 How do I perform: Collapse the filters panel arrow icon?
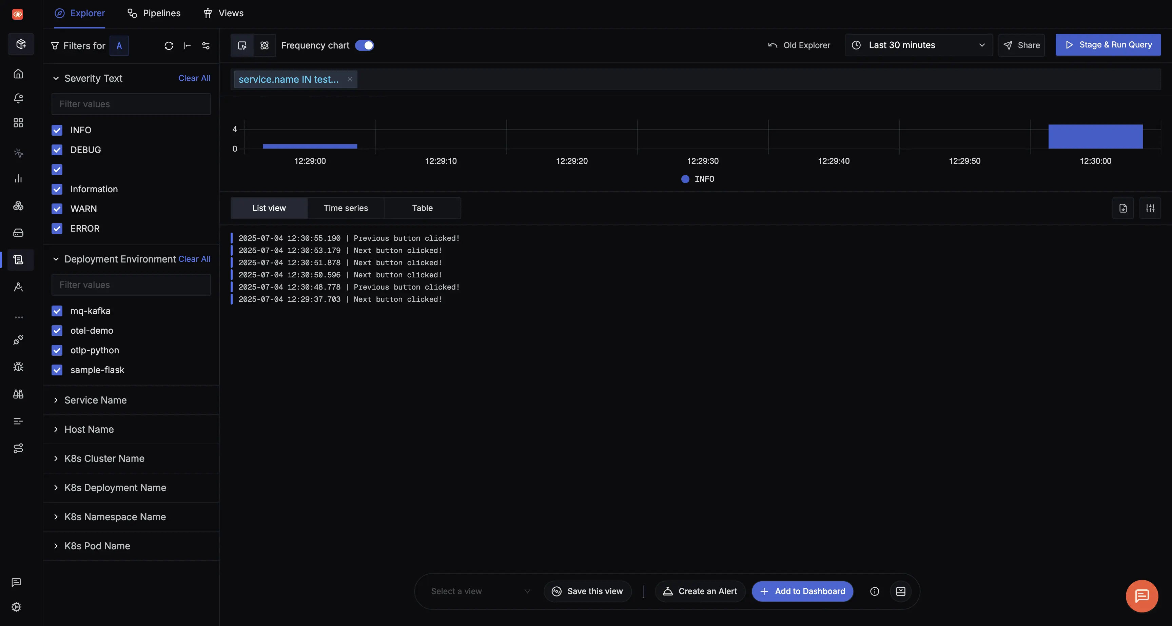[187, 45]
